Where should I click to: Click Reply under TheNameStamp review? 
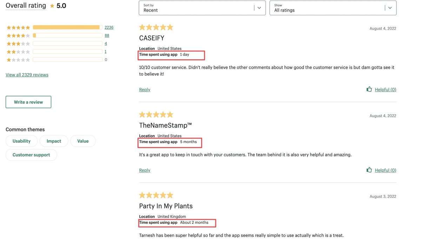(145, 170)
